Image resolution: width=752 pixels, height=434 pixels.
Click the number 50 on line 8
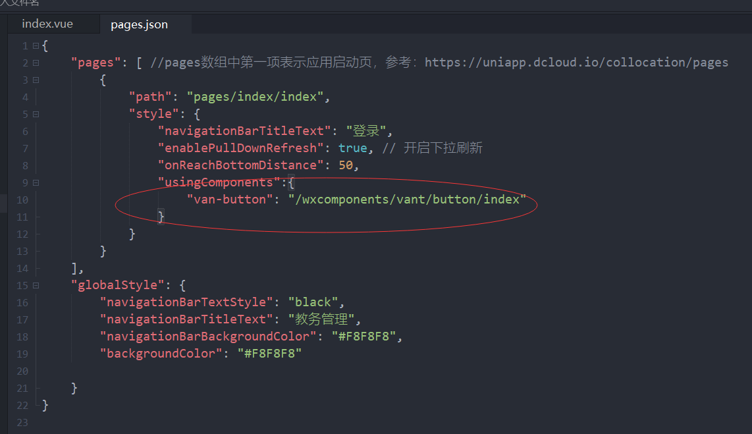point(345,165)
